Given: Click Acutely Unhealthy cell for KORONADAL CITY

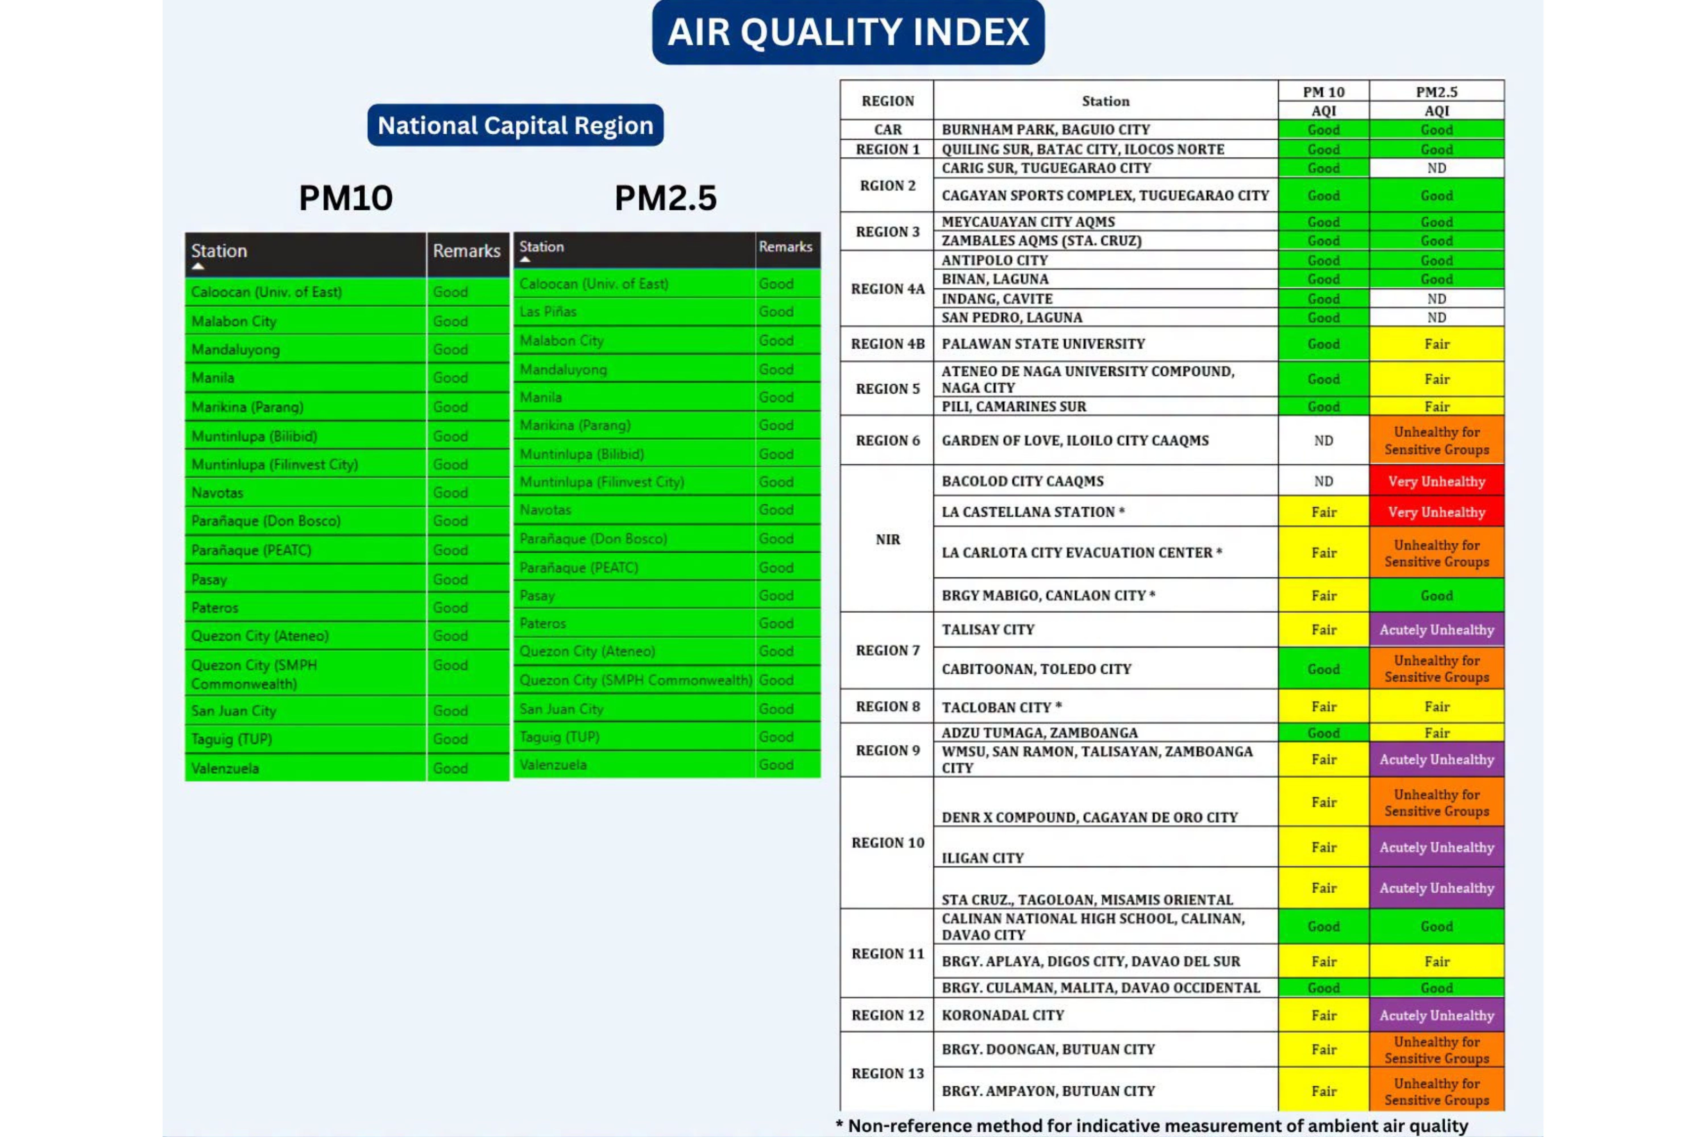Looking at the screenshot, I should (1437, 1015).
